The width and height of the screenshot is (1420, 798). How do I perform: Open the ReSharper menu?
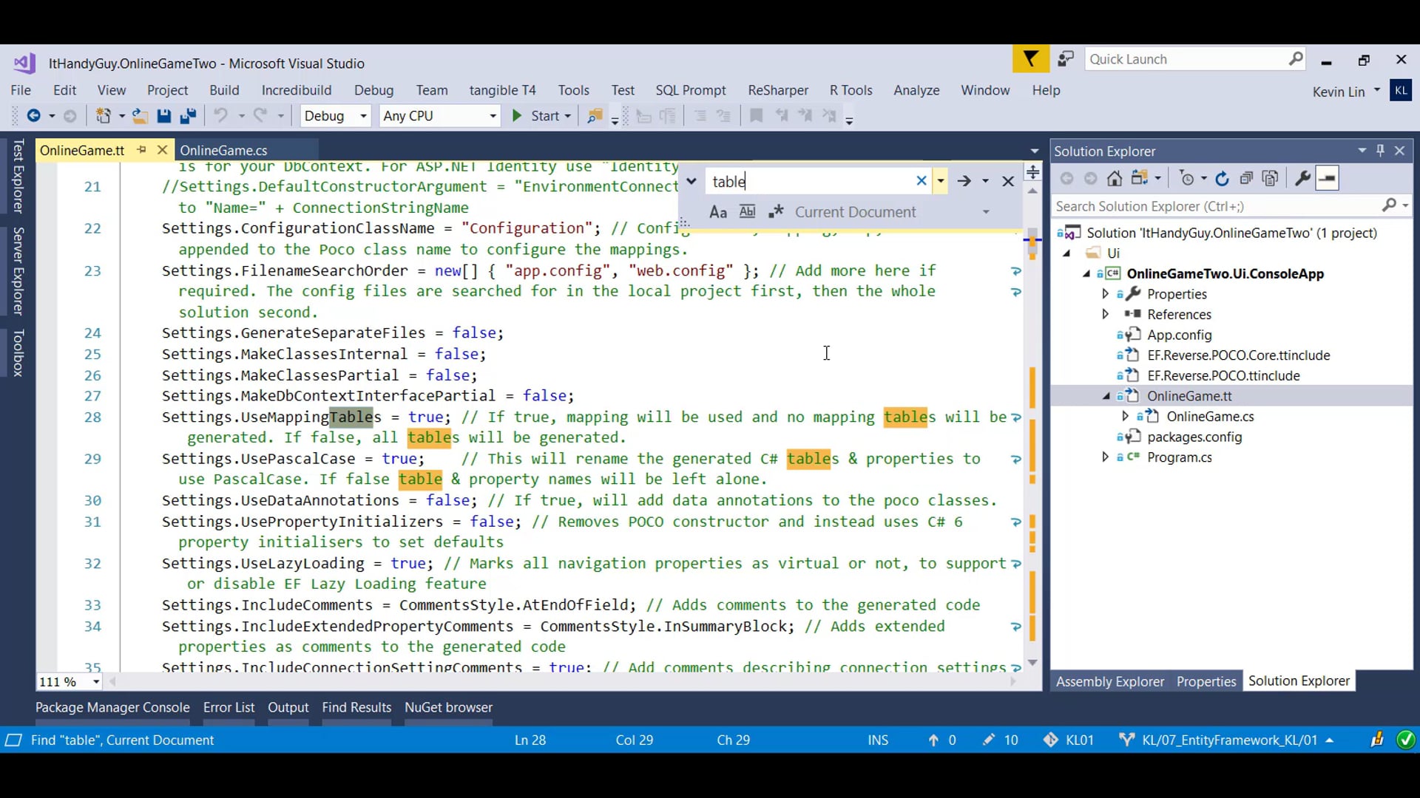tap(778, 90)
